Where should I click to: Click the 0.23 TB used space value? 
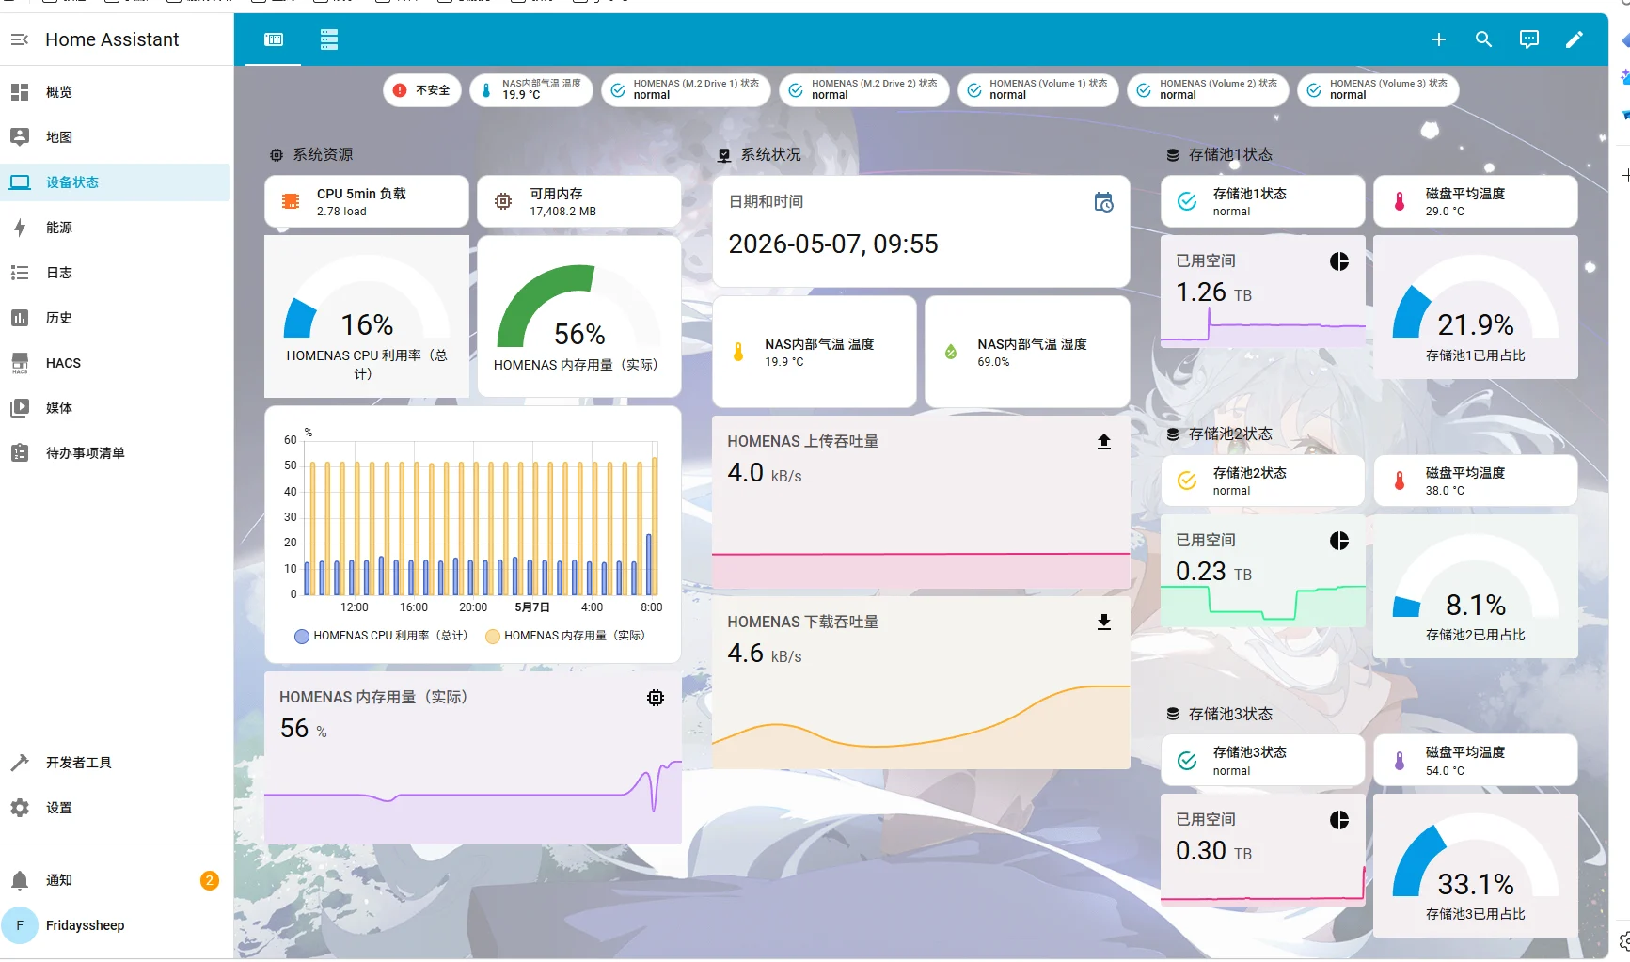click(x=1213, y=572)
